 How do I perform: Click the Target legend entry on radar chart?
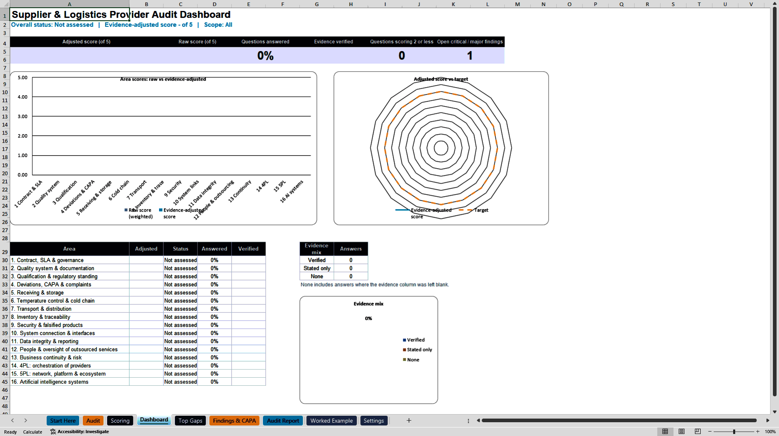474,210
